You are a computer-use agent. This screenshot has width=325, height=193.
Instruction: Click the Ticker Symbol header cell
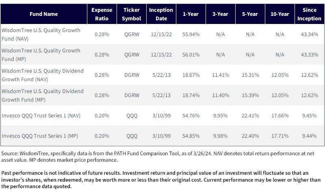click(132, 14)
